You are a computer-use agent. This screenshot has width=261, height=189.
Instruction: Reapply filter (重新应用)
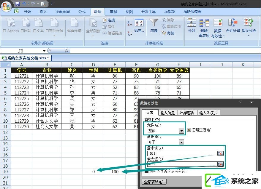[171, 27]
